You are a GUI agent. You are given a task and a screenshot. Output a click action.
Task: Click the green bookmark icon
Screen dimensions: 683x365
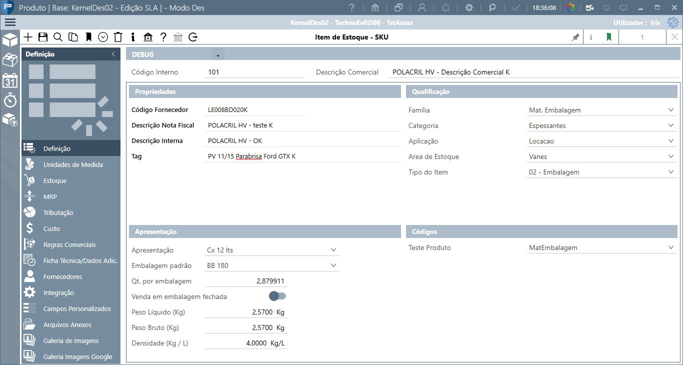608,37
